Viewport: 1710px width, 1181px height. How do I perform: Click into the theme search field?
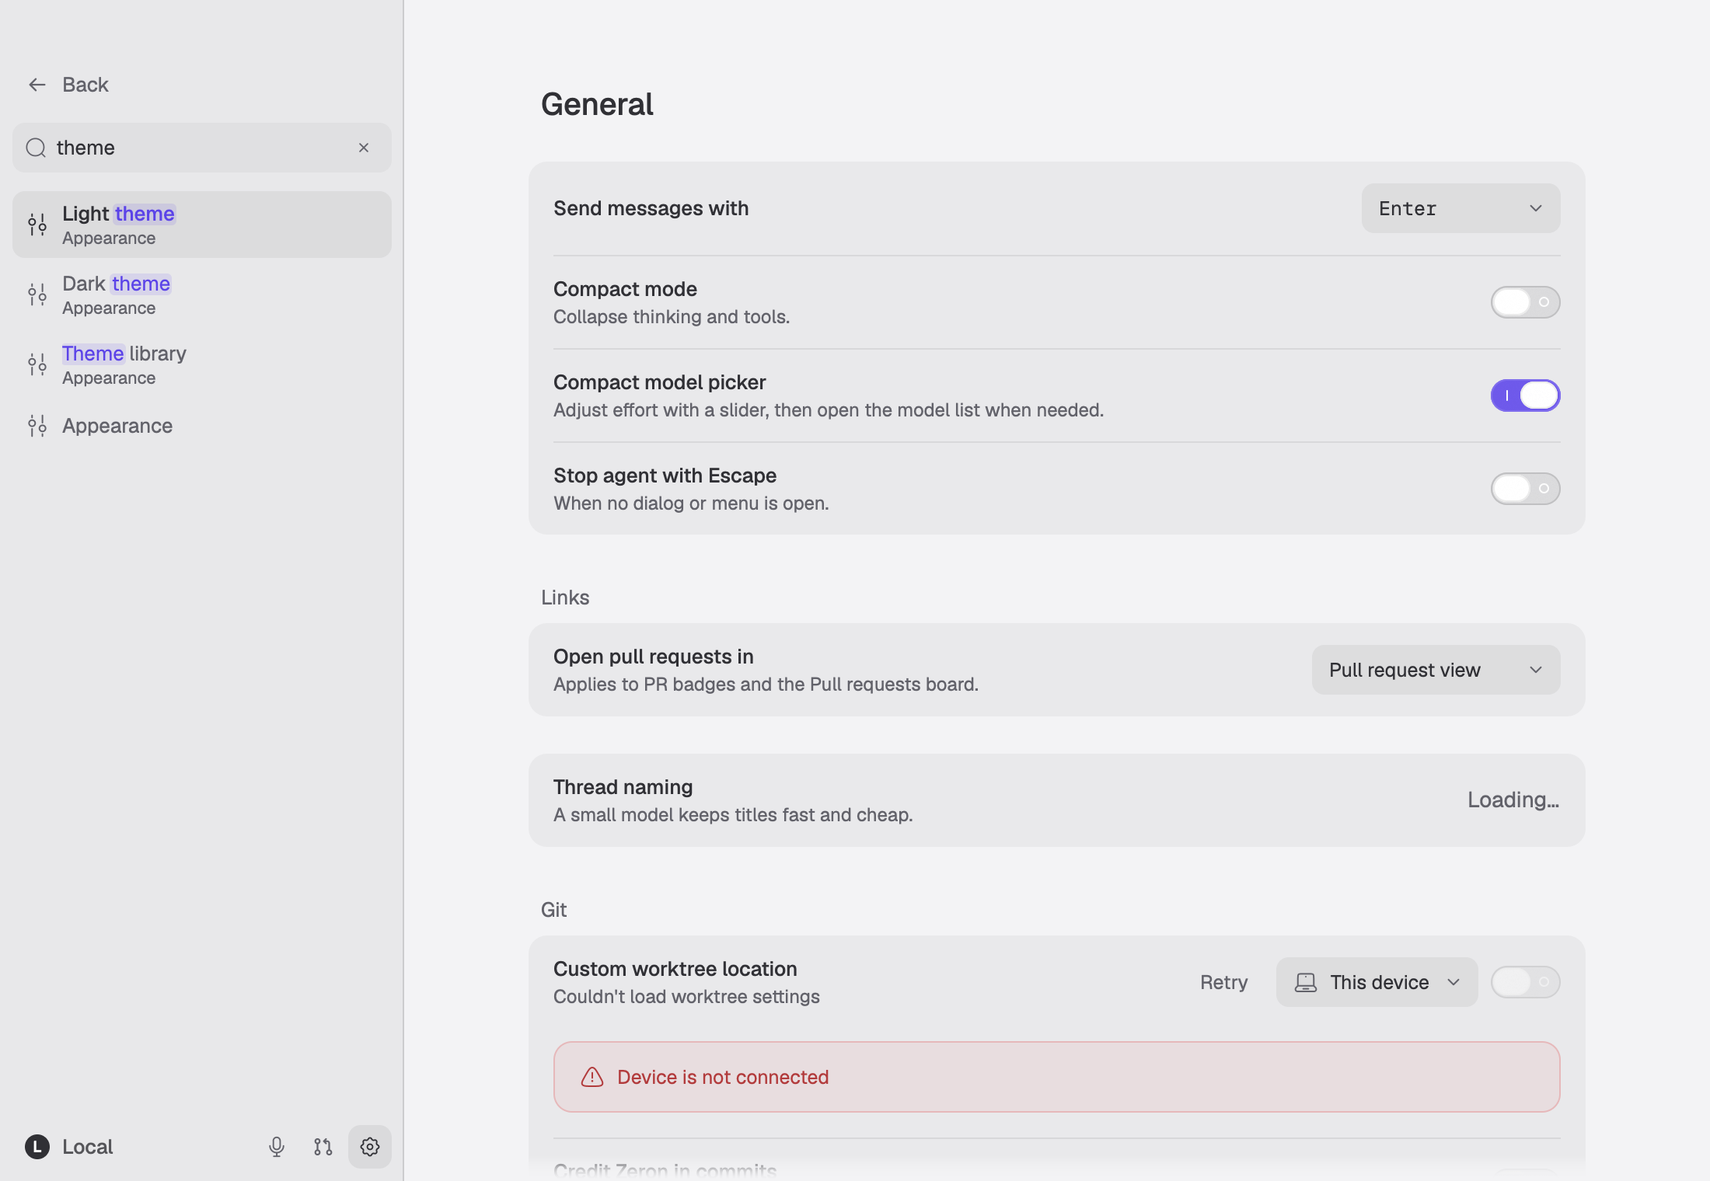202,148
